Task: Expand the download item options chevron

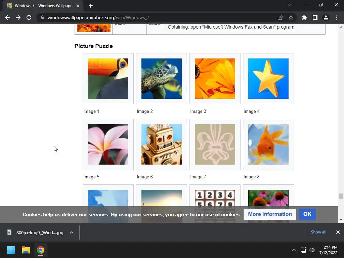Action: pyautogui.click(x=72, y=232)
